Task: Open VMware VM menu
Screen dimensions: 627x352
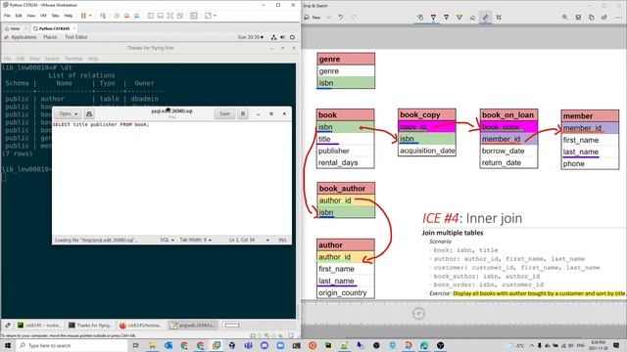Action: (43, 16)
